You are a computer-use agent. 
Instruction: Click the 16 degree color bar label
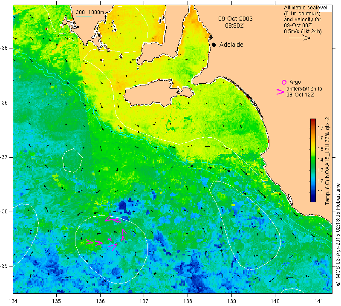[x=321, y=139]
